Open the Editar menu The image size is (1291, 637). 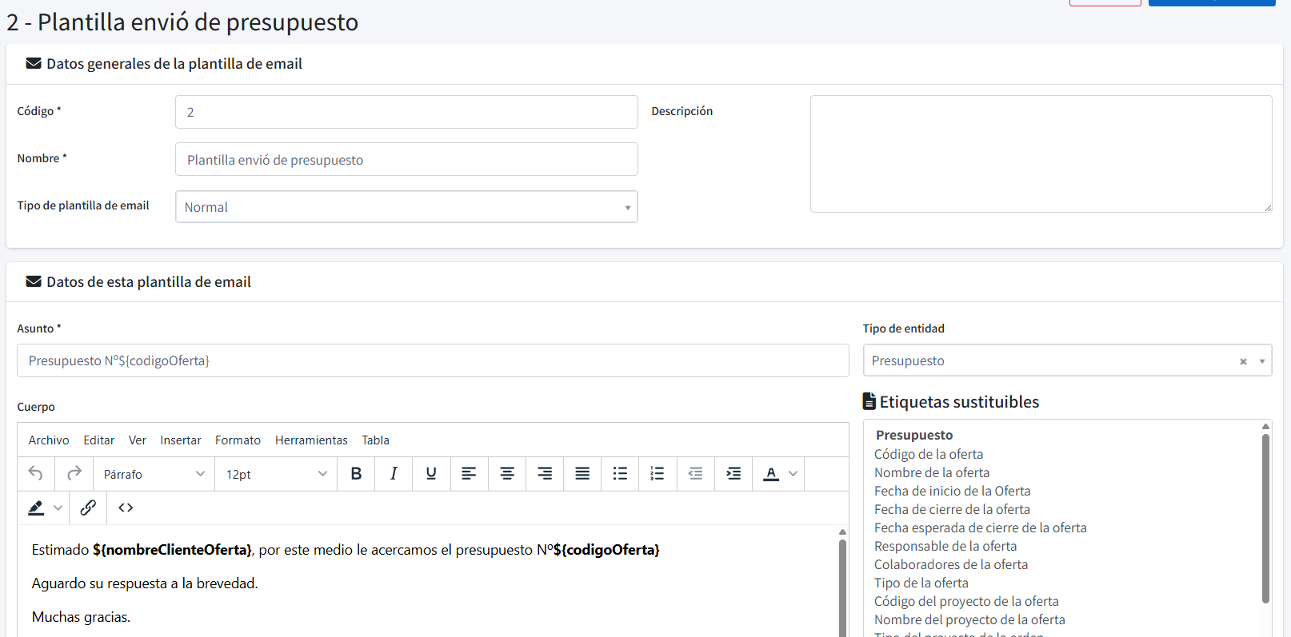point(99,440)
